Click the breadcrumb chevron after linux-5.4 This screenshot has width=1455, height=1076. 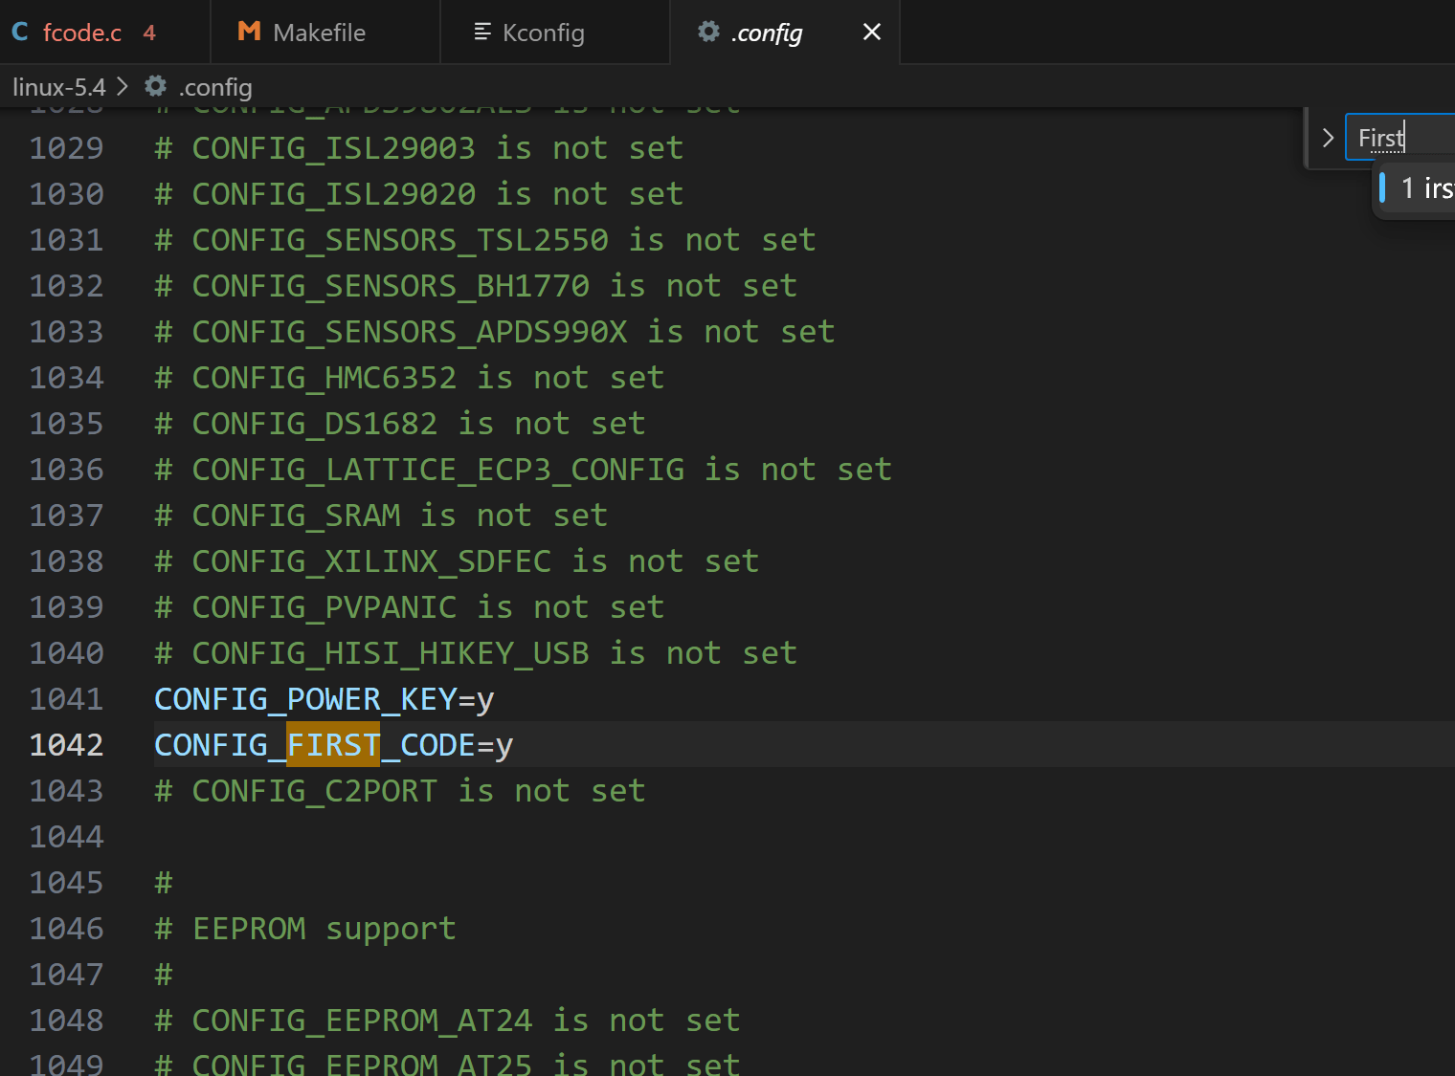click(x=123, y=87)
